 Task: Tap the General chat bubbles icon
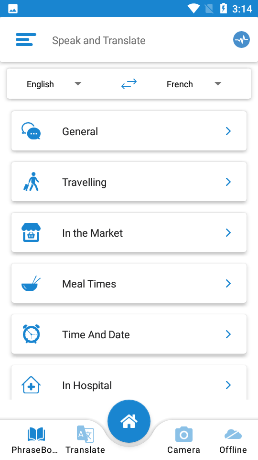(x=31, y=131)
